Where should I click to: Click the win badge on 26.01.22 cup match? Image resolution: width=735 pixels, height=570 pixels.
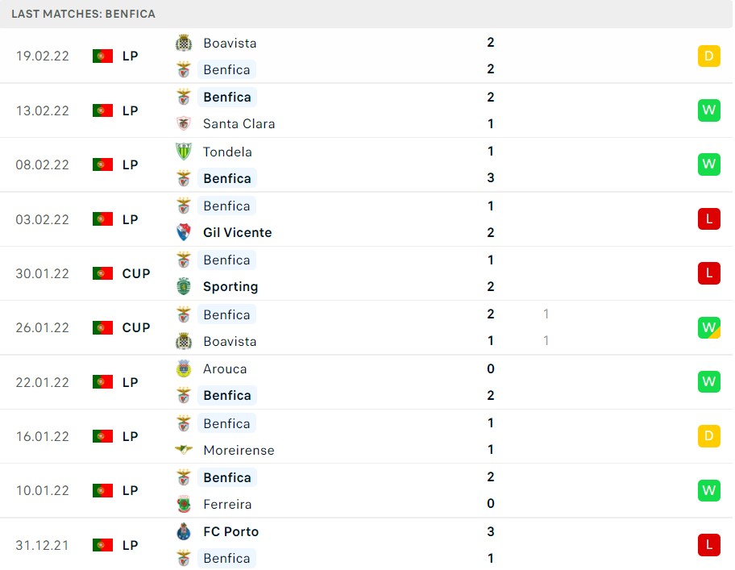(x=708, y=327)
